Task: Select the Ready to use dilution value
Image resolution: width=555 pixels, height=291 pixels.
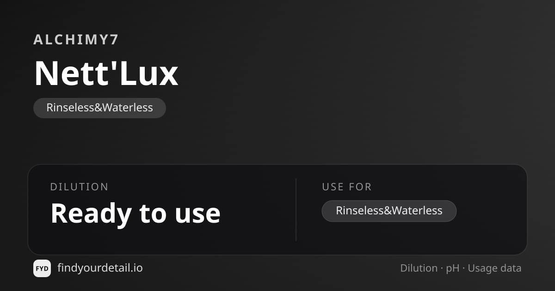Action: (136, 213)
